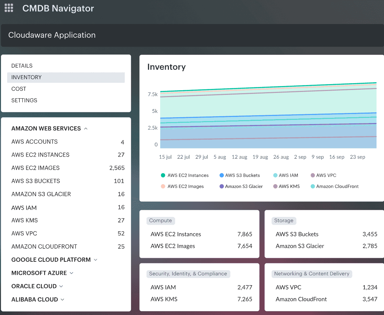This screenshot has width=384, height=315.
Task: Open the app launcher grid icon
Action: coord(9,8)
